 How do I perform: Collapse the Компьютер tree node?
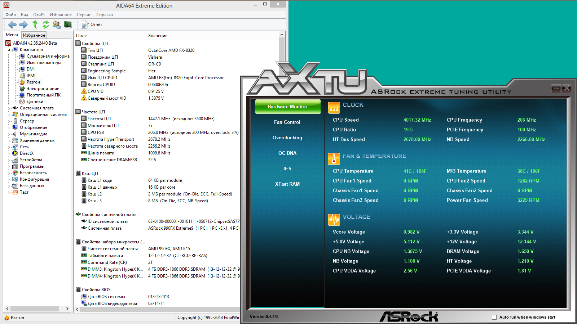point(9,50)
